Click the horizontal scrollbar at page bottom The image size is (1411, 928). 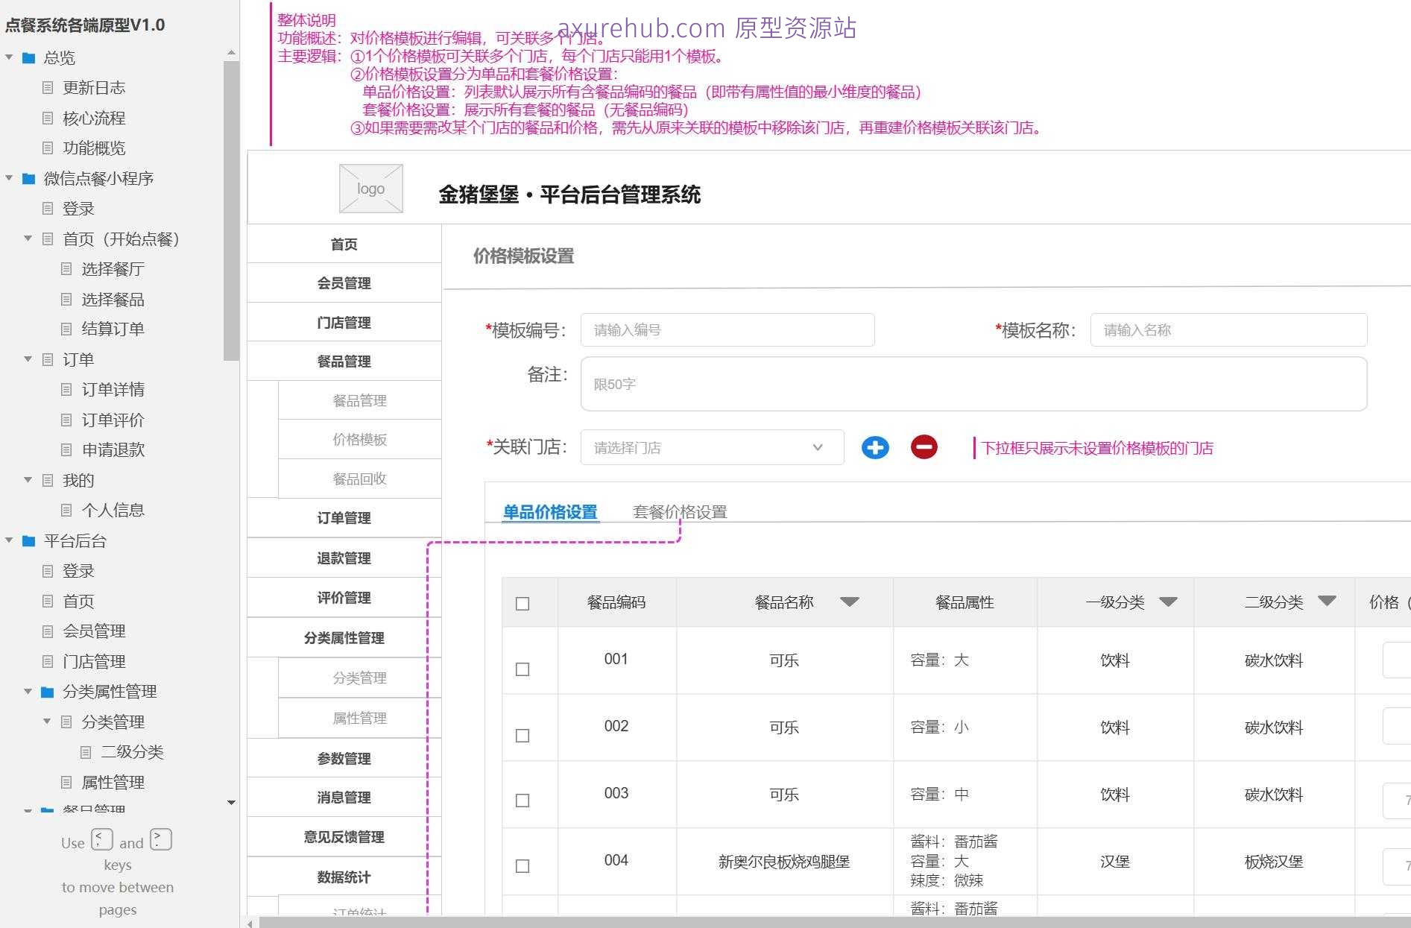tap(835, 923)
